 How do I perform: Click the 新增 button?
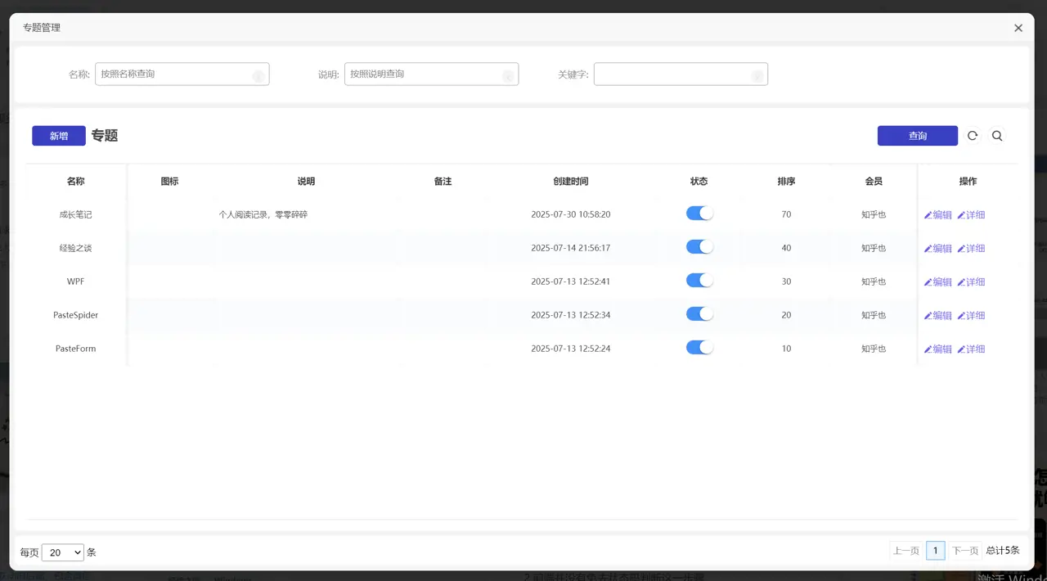coord(59,136)
